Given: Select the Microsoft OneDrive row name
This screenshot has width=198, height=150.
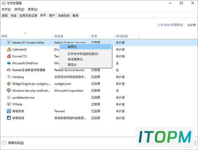Looking at the screenshot, I should (25, 63).
